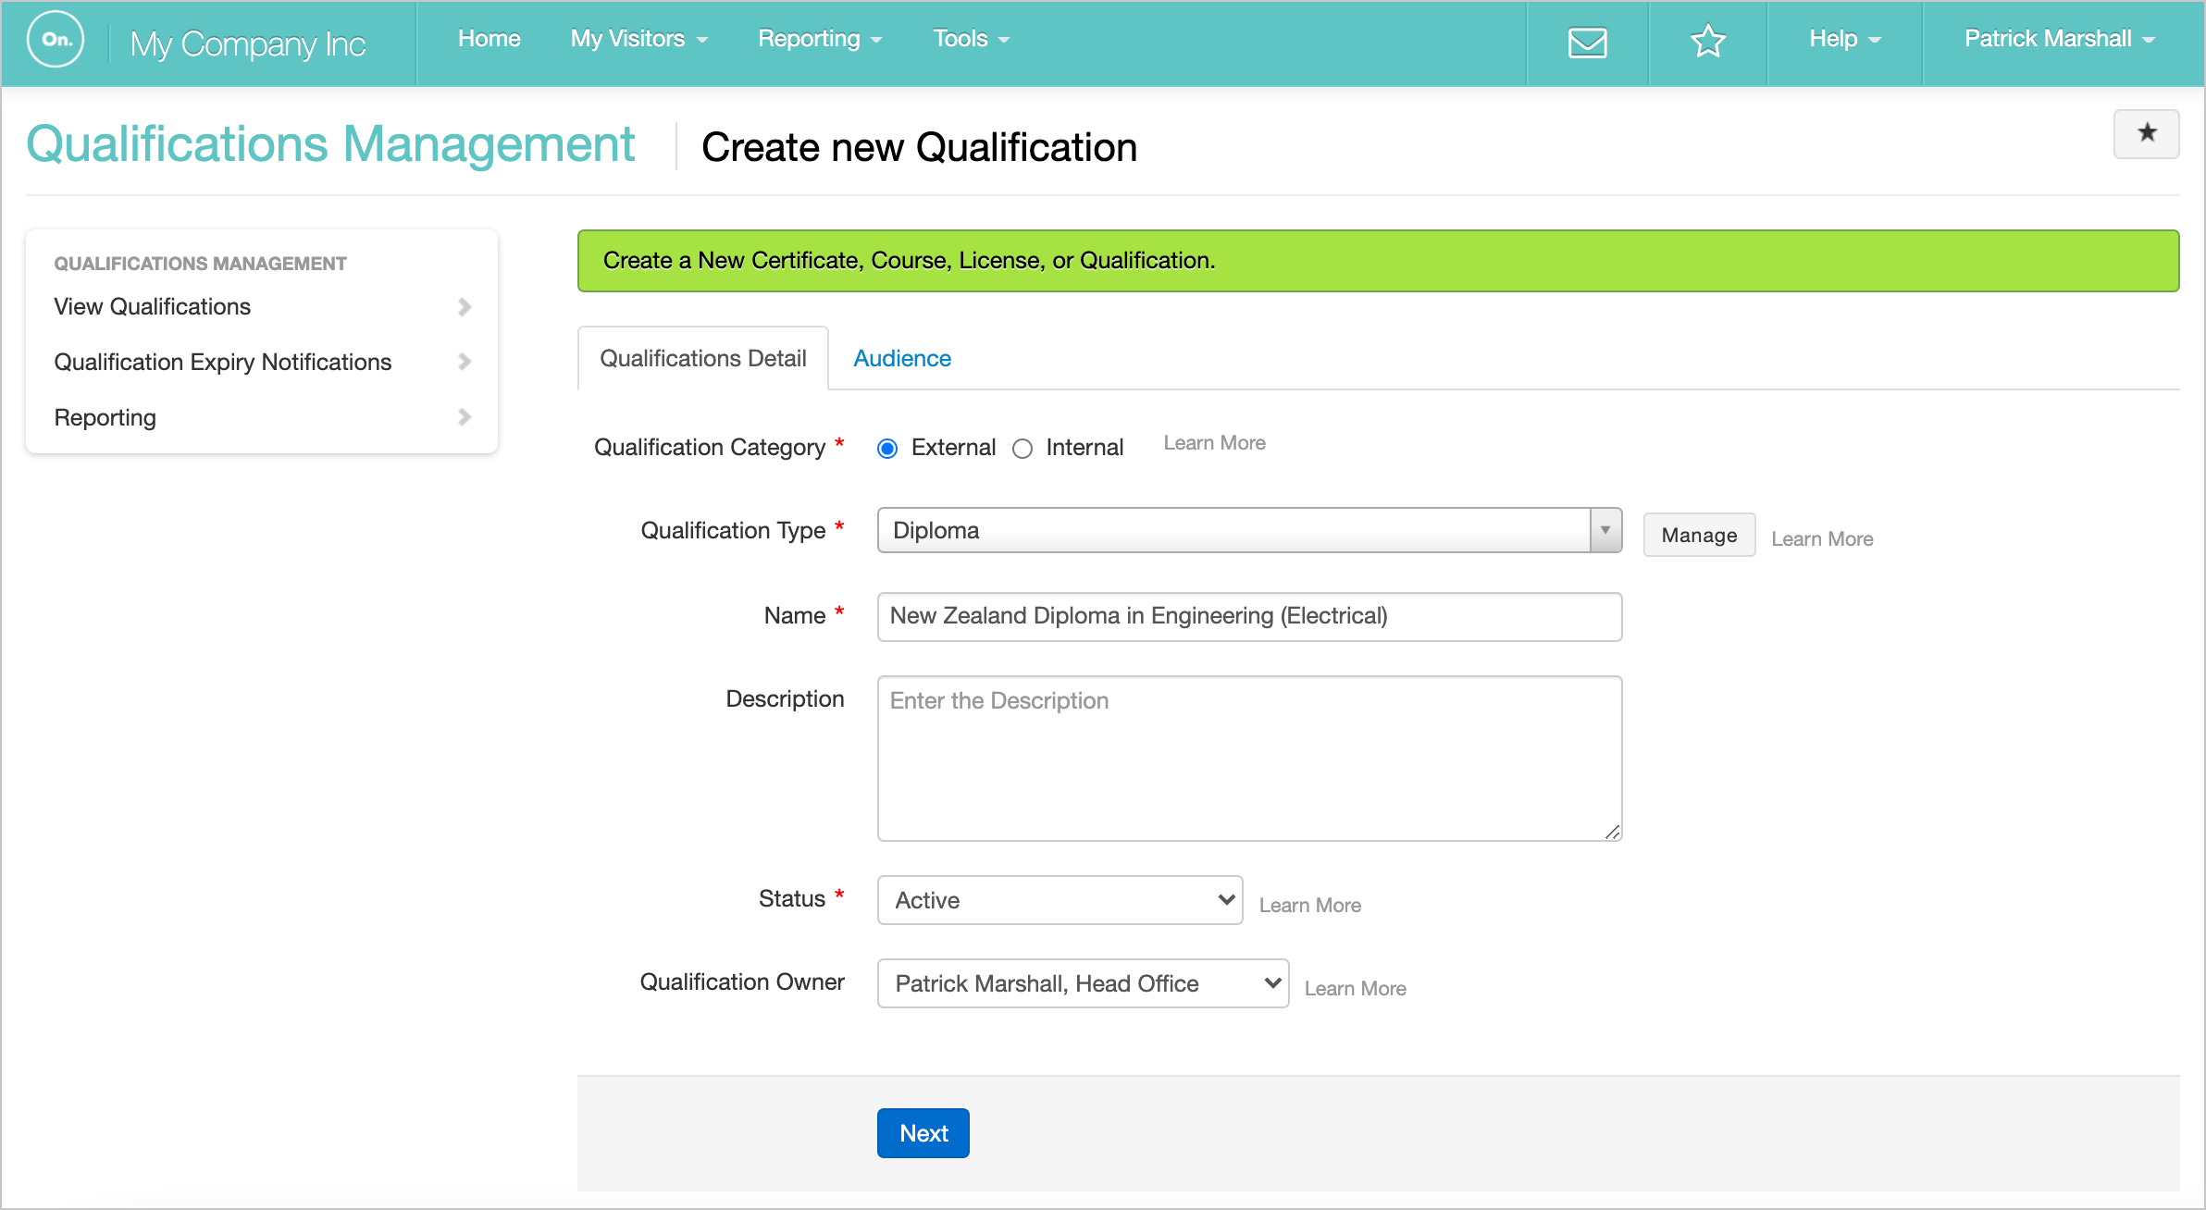Bookmark this page with the star button
The width and height of the screenshot is (2206, 1210).
point(2146,133)
